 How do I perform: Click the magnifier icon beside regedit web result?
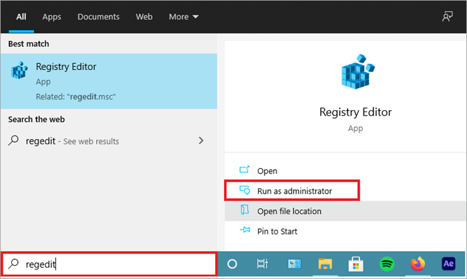13,140
